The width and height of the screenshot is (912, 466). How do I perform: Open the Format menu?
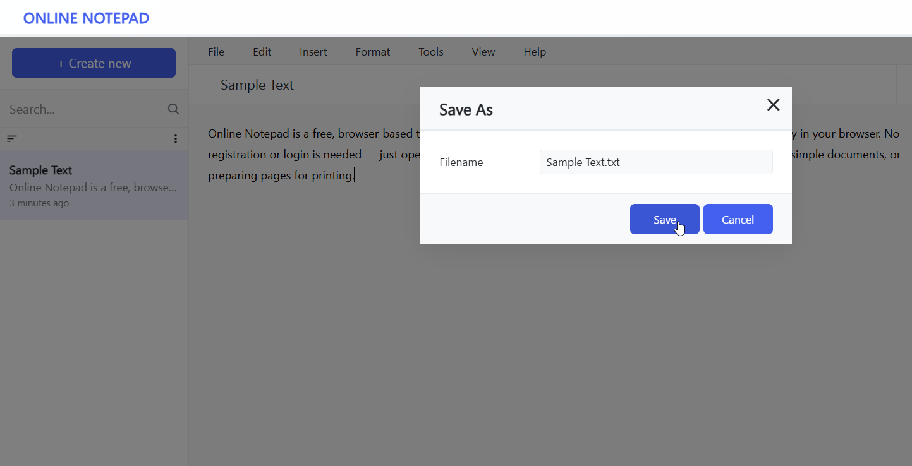click(x=373, y=52)
